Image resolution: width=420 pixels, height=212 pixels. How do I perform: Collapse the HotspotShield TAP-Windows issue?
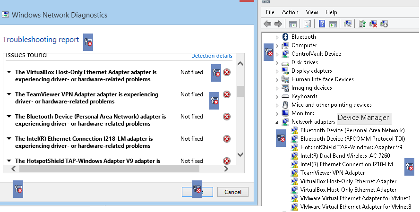click(9, 161)
